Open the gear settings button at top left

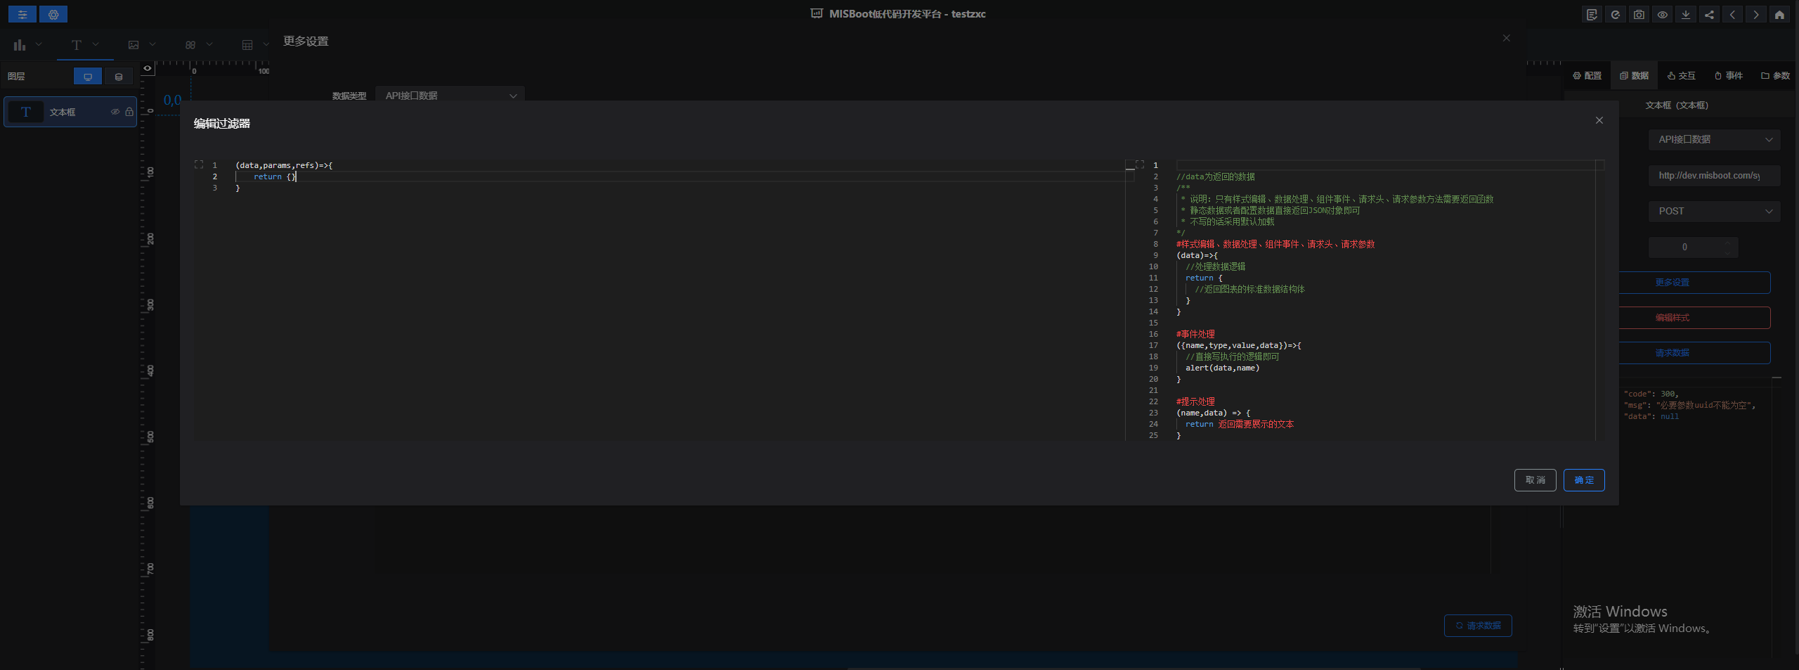pyautogui.click(x=53, y=14)
